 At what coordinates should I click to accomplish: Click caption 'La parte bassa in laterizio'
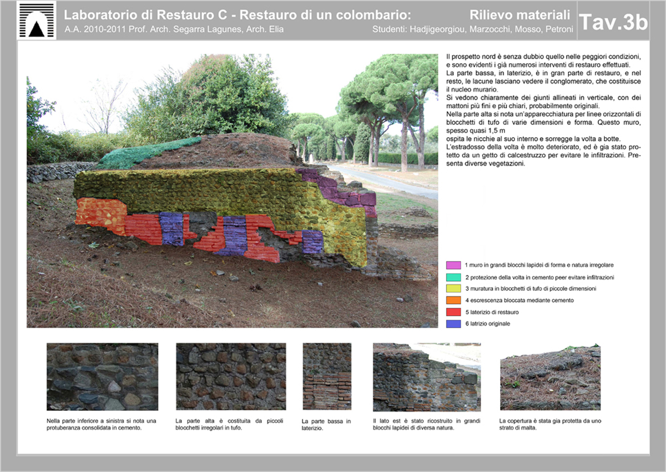326,425
